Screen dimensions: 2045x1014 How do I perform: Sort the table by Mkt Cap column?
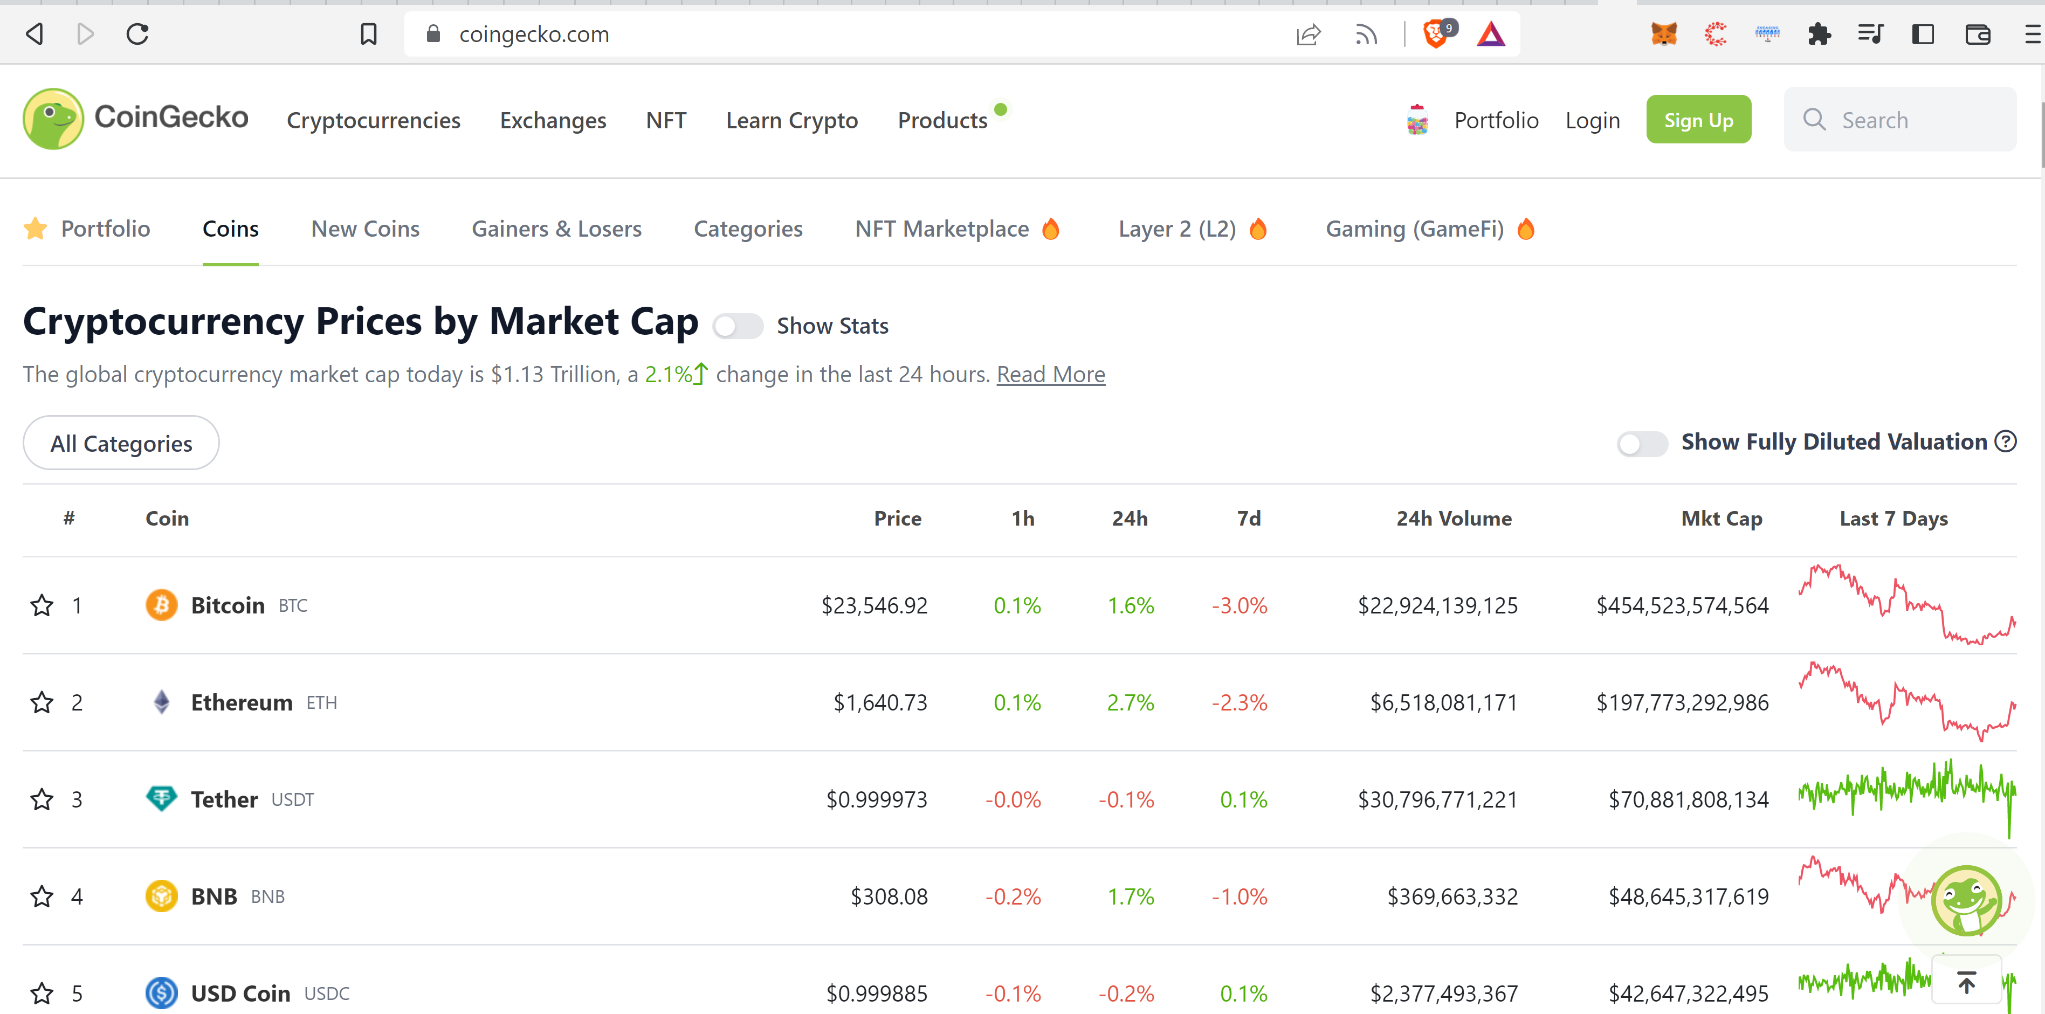pos(1721,519)
